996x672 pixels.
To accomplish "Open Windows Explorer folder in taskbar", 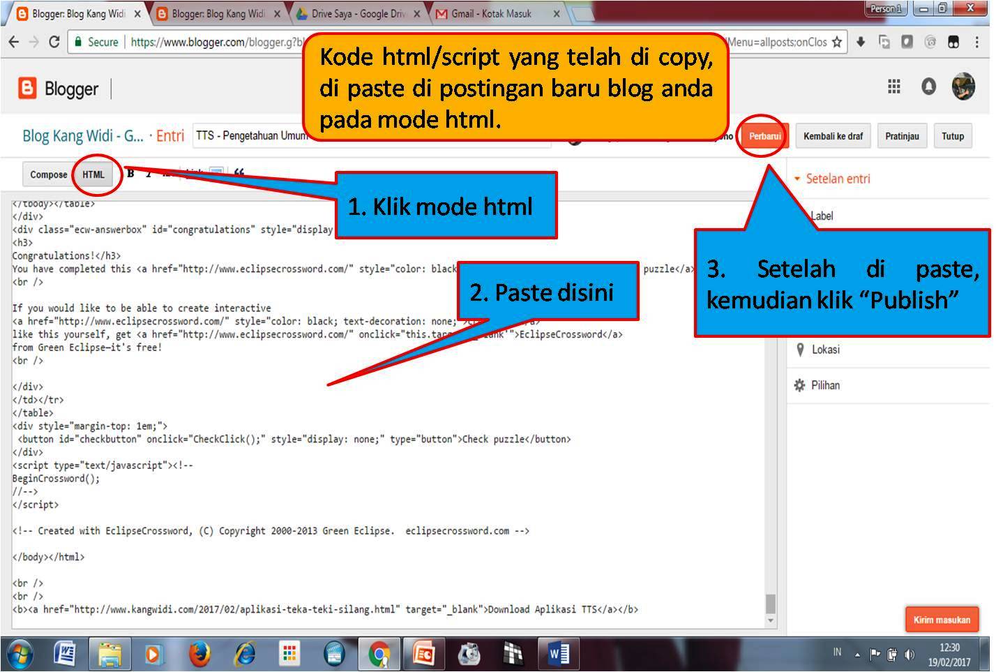I will (x=110, y=655).
